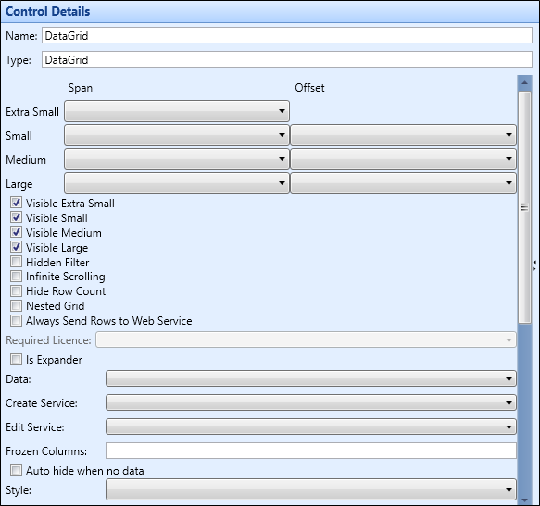Click the scrollbar down arrow

tap(524, 500)
